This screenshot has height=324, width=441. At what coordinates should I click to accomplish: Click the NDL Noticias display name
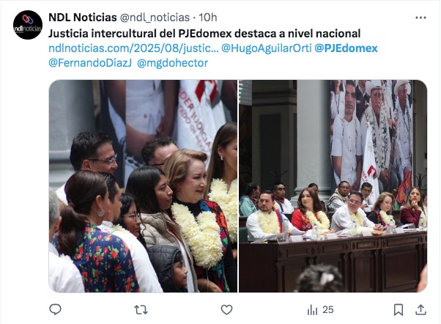pyautogui.click(x=82, y=18)
